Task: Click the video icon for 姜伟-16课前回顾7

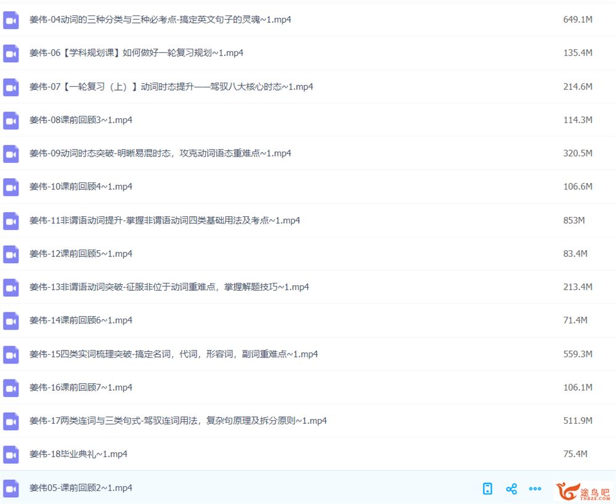Action: (x=11, y=388)
